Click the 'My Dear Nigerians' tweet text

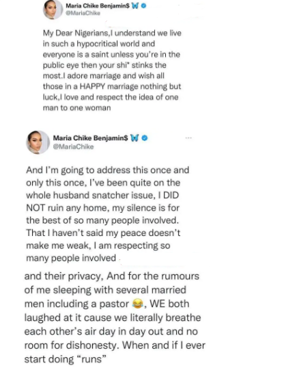click(112, 70)
